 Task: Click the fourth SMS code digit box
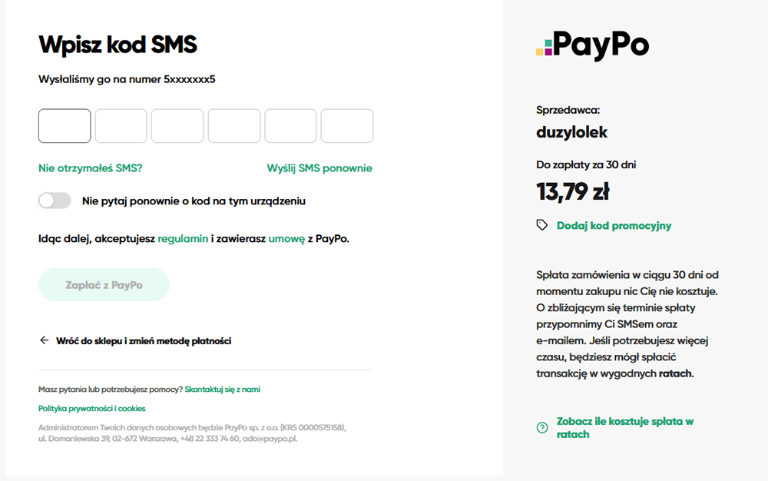tap(234, 126)
